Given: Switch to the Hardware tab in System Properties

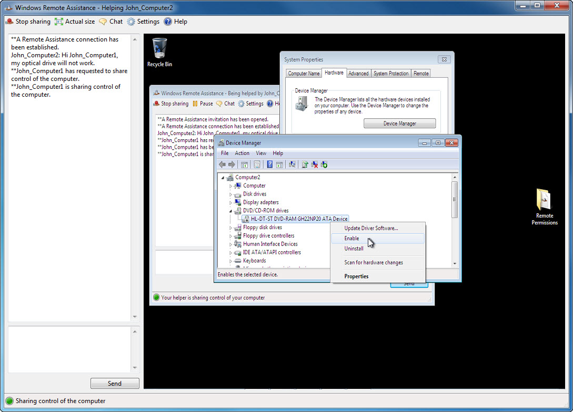Looking at the screenshot, I should [334, 73].
